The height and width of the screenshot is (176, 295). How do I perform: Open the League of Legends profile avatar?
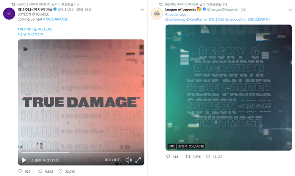157,13
